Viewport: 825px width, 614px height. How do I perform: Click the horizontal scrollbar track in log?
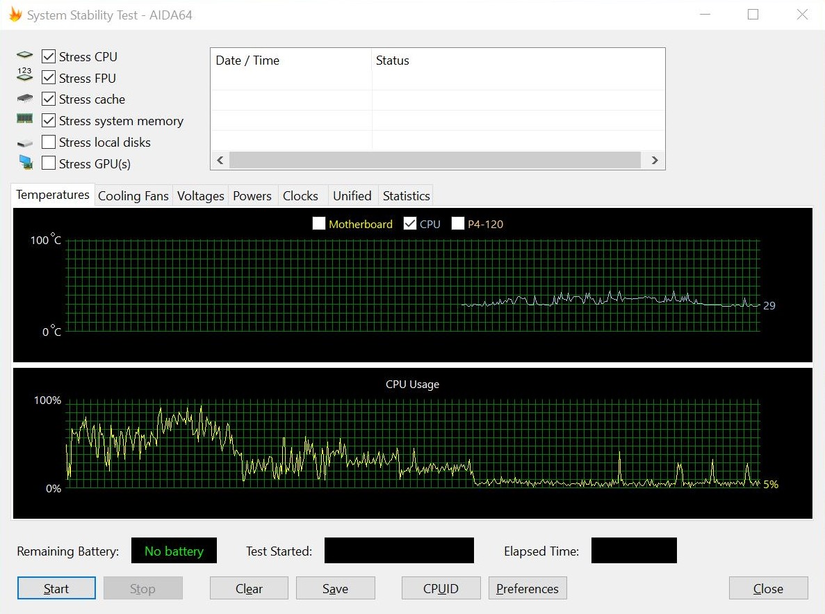point(435,160)
